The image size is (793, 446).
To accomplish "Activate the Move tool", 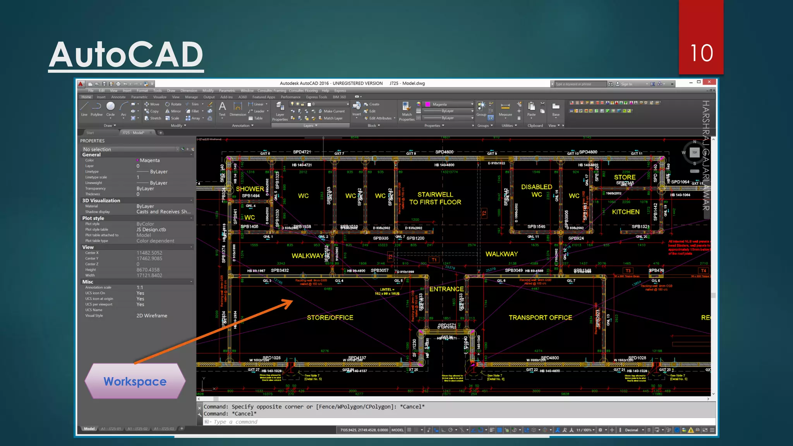I will (151, 104).
